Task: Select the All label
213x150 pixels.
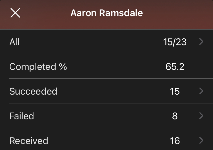Action: [x=14, y=42]
